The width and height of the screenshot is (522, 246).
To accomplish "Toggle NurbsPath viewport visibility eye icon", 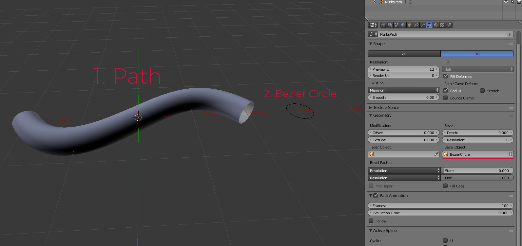I will [x=506, y=2].
